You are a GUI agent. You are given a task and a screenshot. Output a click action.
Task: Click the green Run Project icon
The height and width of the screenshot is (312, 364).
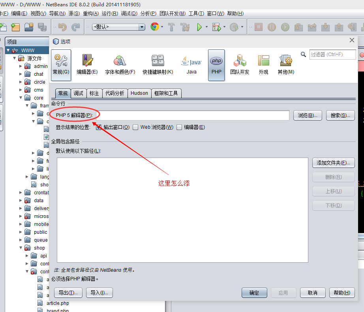(x=199, y=27)
